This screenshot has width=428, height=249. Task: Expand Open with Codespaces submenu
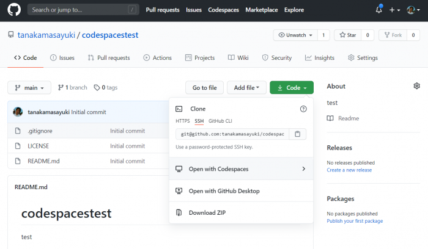241,169
